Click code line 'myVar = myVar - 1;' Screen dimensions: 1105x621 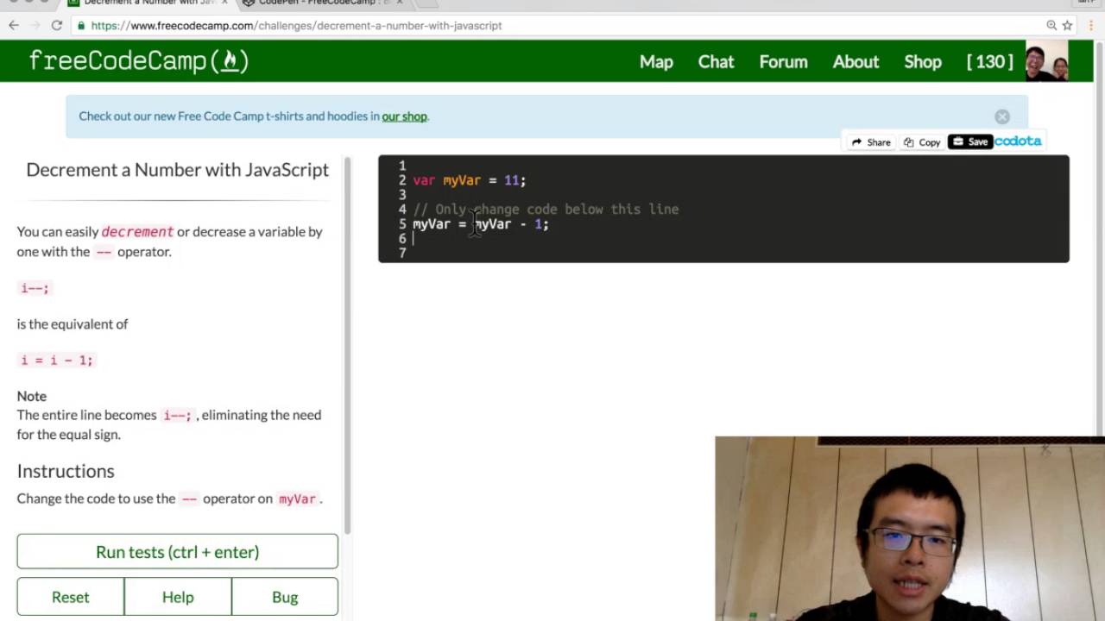(480, 224)
